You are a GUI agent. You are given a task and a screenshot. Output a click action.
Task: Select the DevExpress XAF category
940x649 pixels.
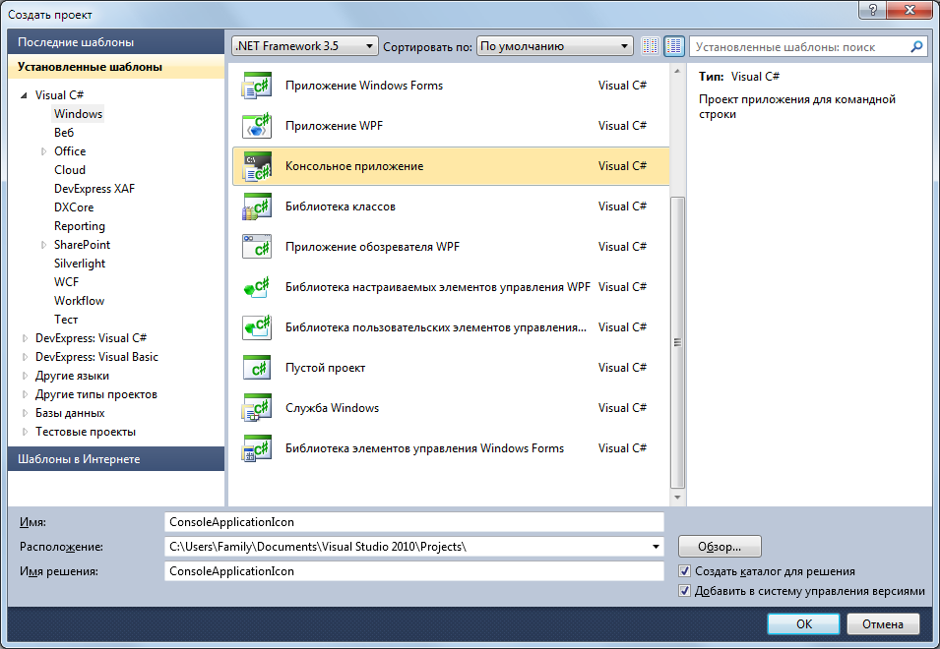point(94,189)
